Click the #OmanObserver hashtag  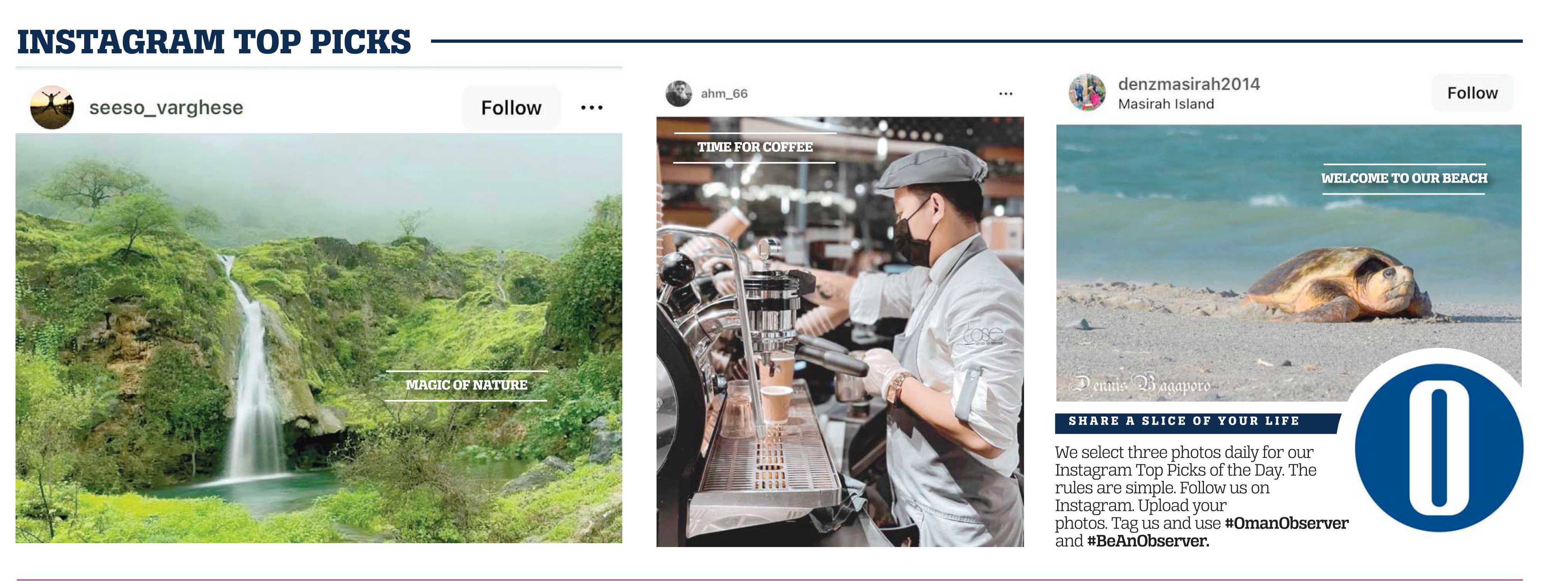pos(1286,523)
